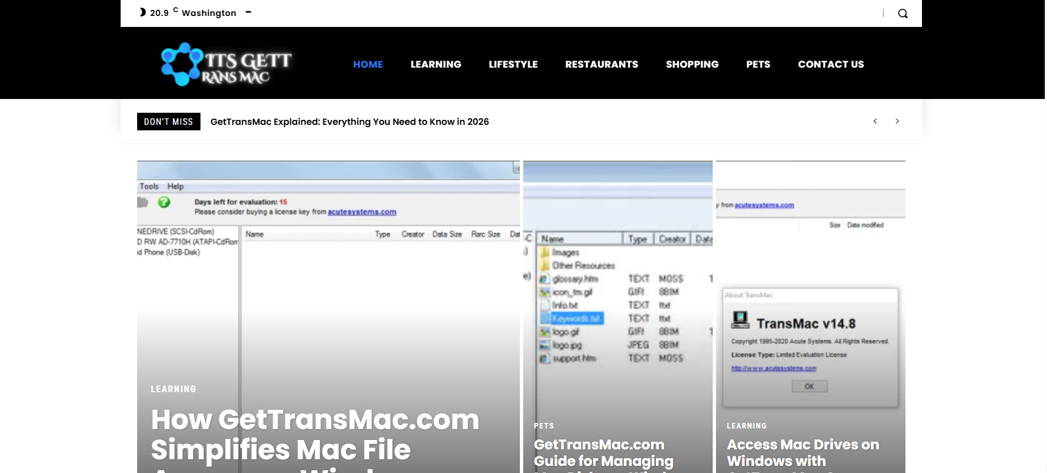
Task: Click the Washington weather location text
Action: 209,13
